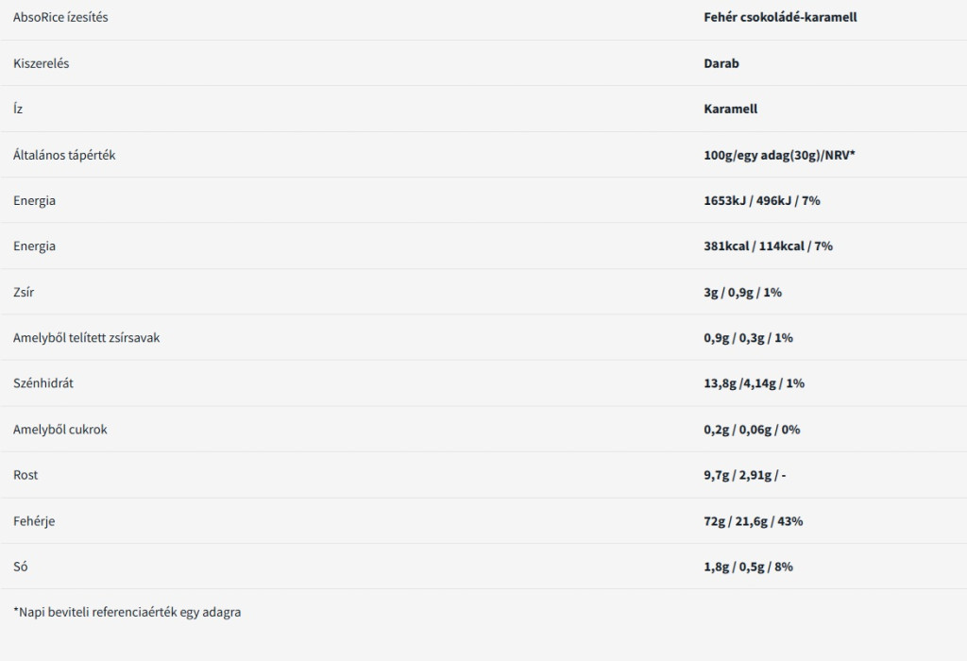Select the '3g / 0,9g / 1%' fat value
967x661 pixels.
(742, 292)
